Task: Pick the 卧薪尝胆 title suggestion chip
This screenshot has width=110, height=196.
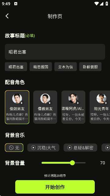Action: pos(90,67)
